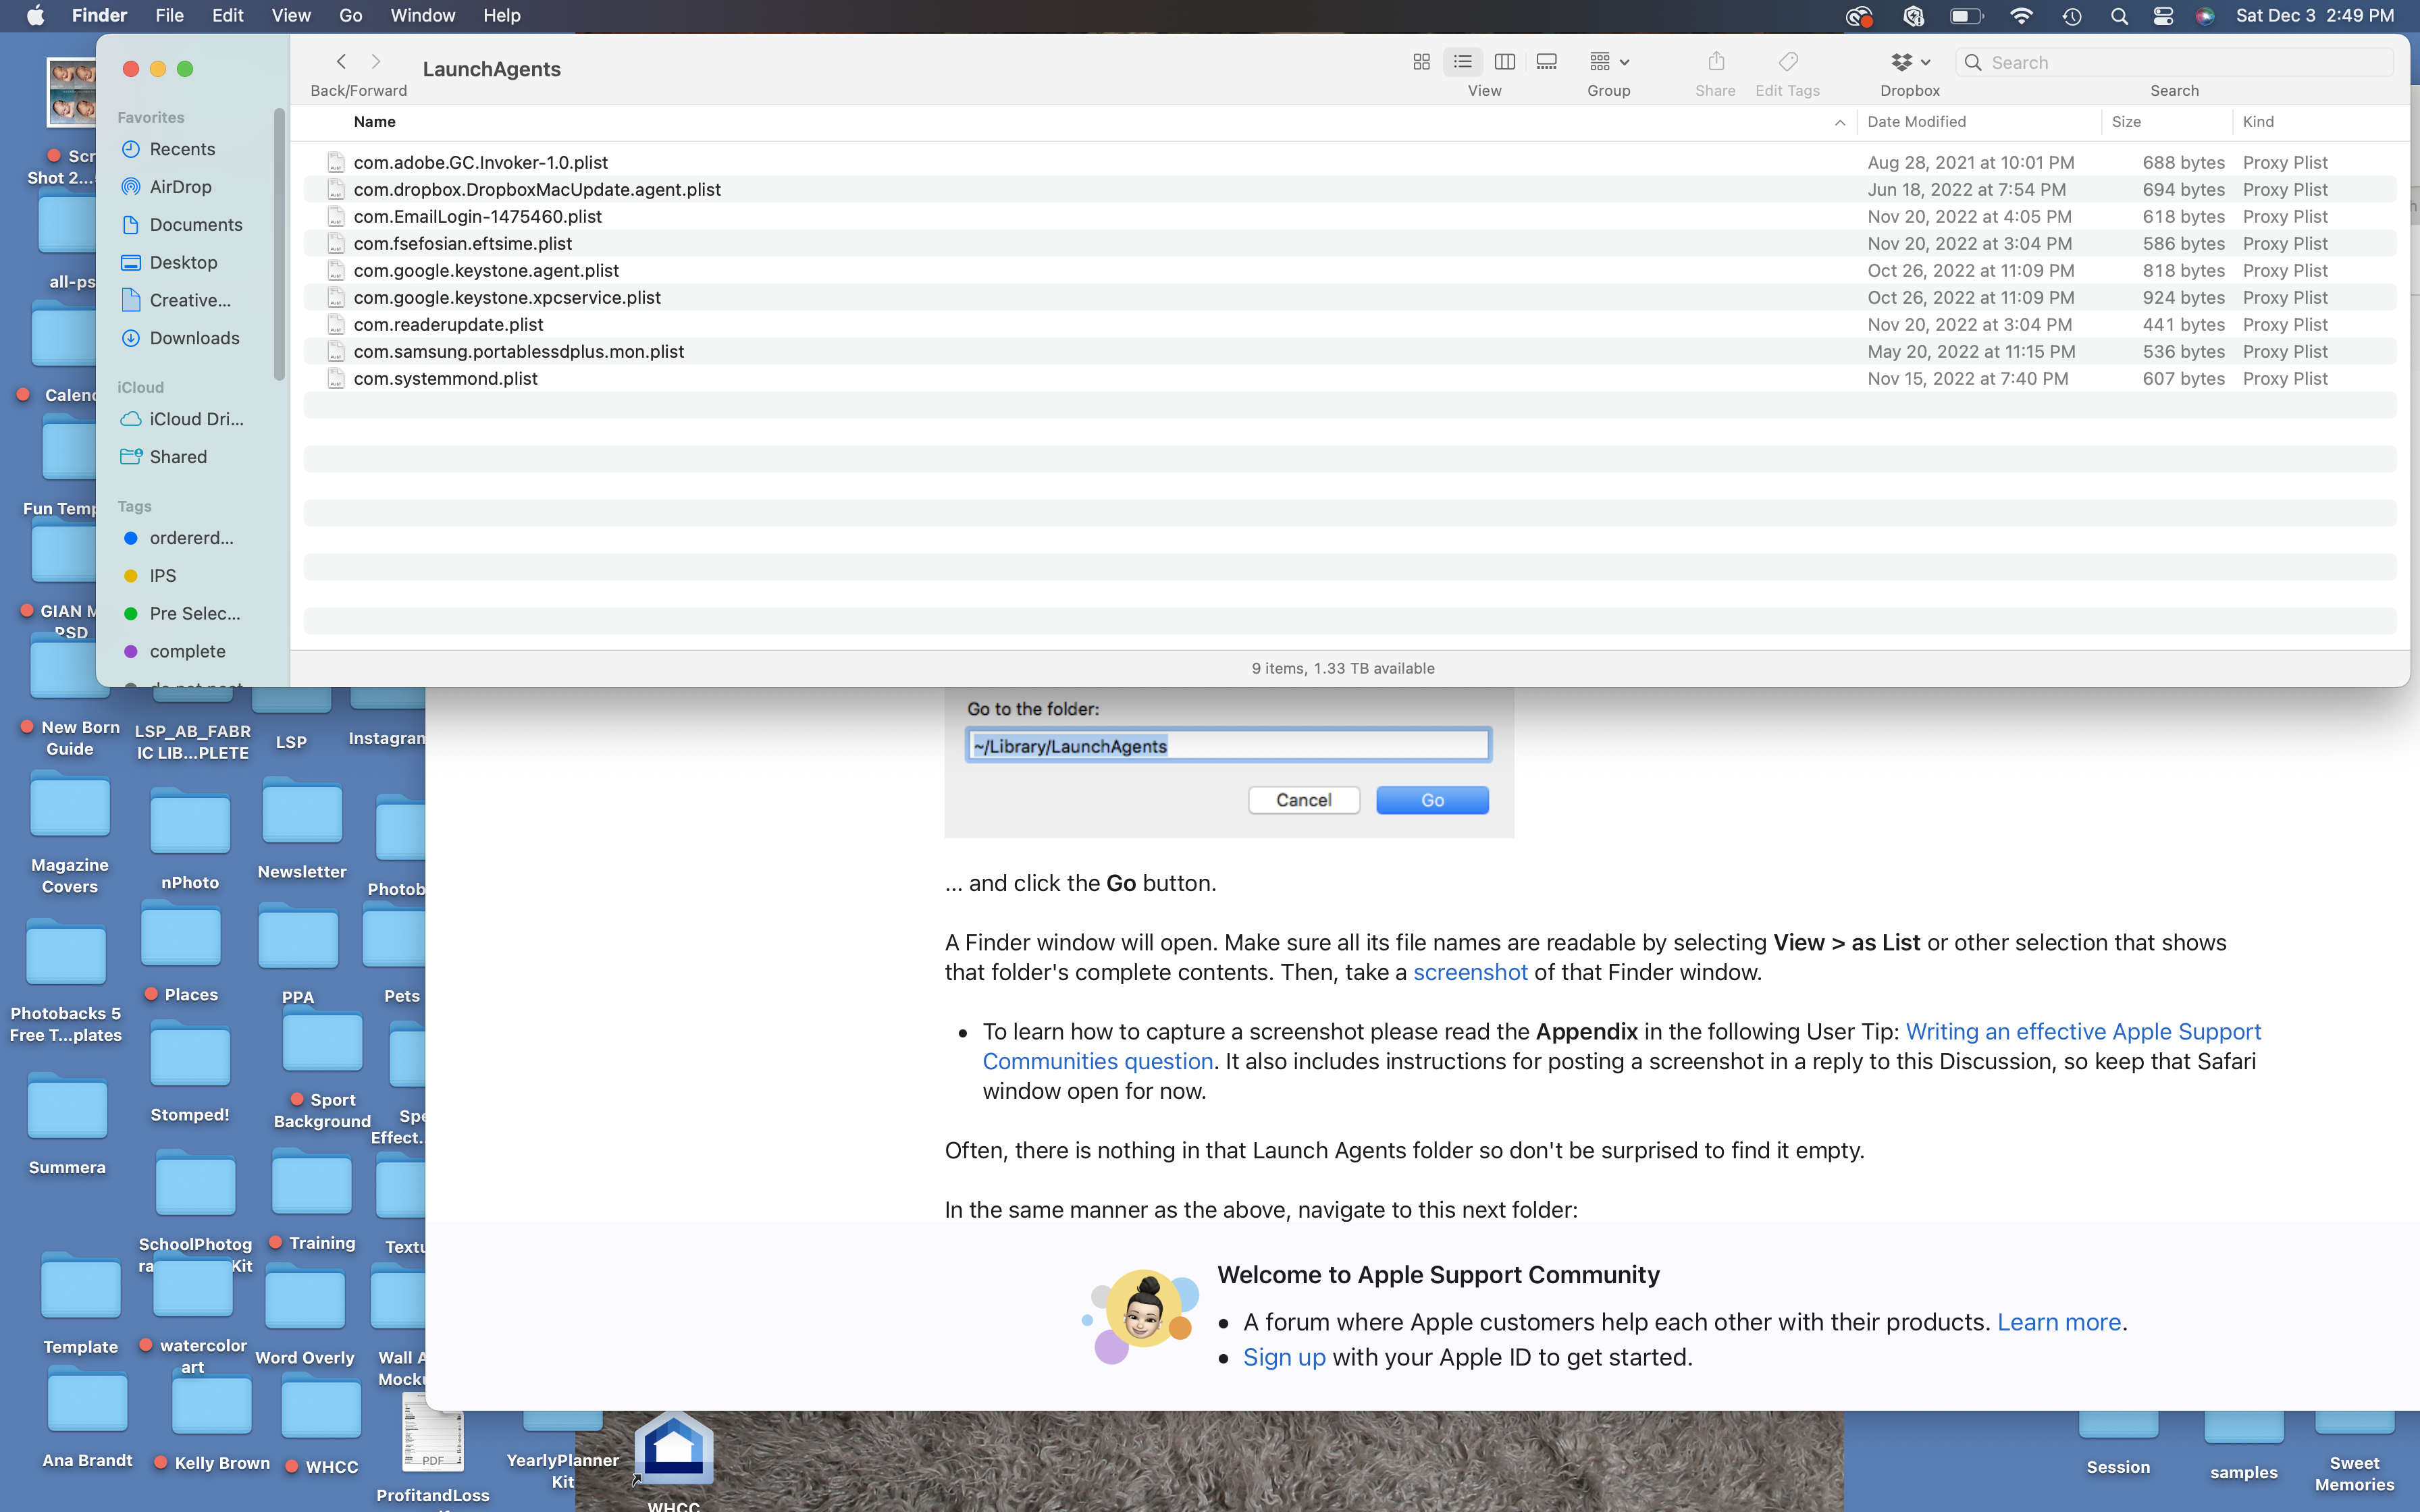Click the Finder back arrow
This screenshot has width=2420, height=1512.
click(x=341, y=62)
